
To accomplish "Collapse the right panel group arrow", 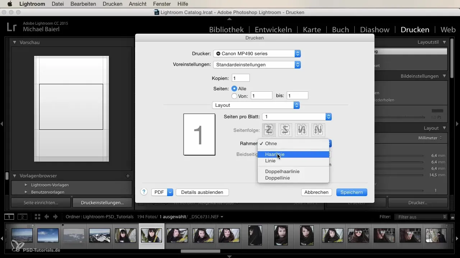I will pyautogui.click(x=457, y=124).
